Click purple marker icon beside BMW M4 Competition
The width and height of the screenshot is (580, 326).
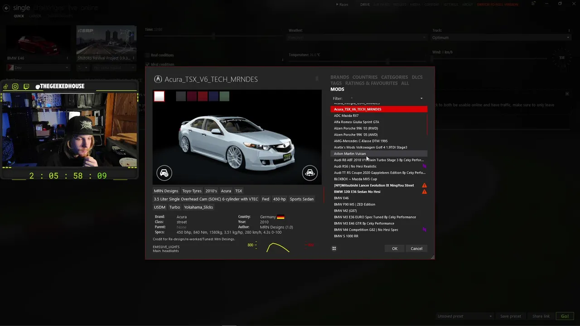424,230
